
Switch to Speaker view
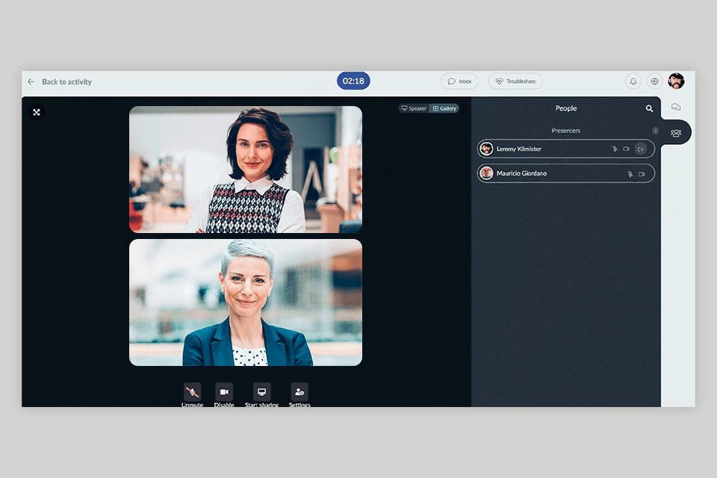click(414, 108)
